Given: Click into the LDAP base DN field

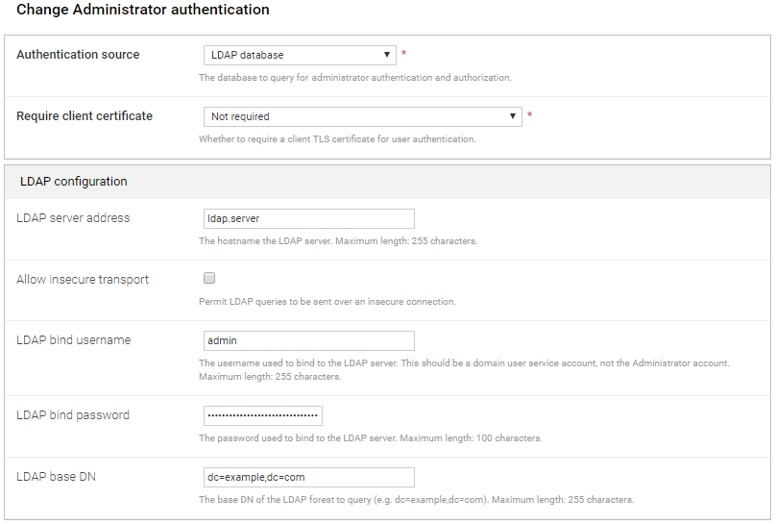Looking at the screenshot, I should [x=308, y=477].
